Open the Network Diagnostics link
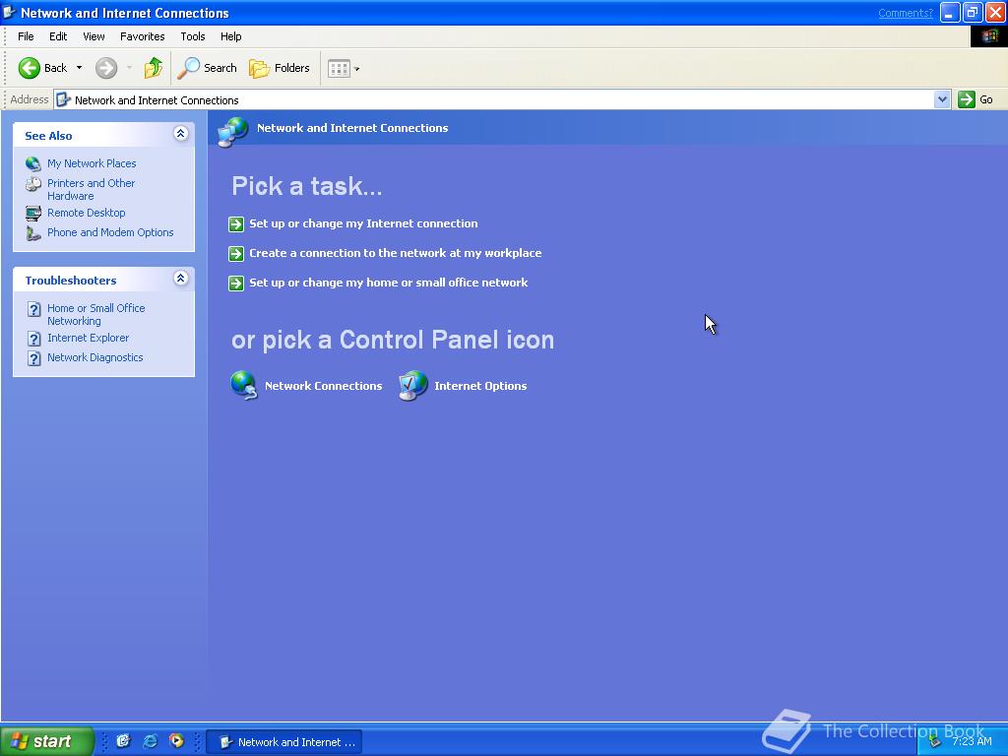 tap(95, 357)
